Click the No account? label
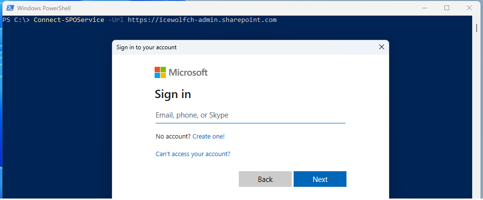The image size is (483, 200). pos(173,137)
